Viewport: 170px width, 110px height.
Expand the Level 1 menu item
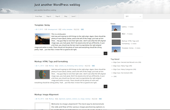tap(74, 16)
